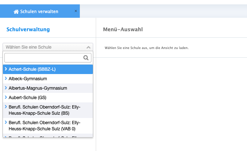The height and width of the screenshot is (151, 247).
Task: Choose Albeck-Gymnasium in the school list
Action: [28, 78]
